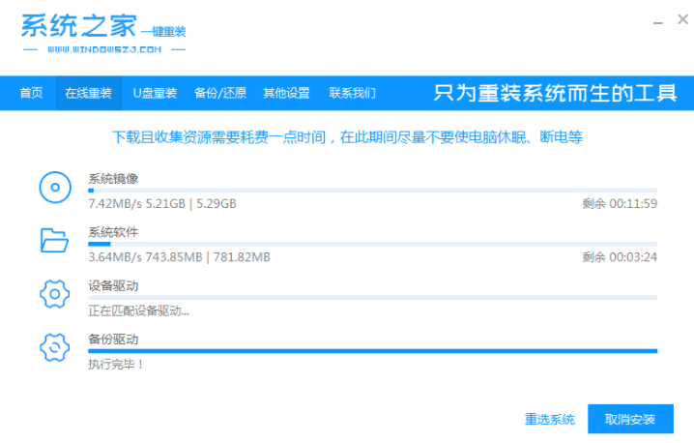Screen dimensions: 694x443
Task: Click the 系统镜像 download progress bar
Action: (x=372, y=192)
